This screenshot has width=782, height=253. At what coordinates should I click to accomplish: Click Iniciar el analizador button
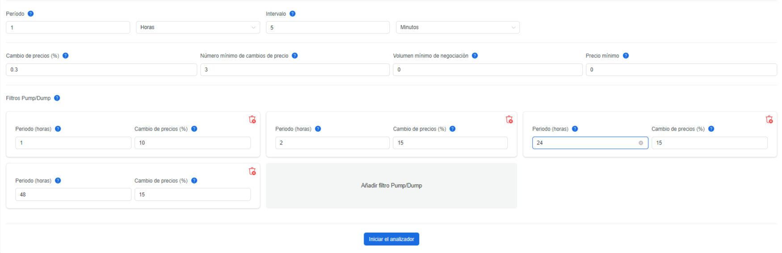tap(391, 239)
